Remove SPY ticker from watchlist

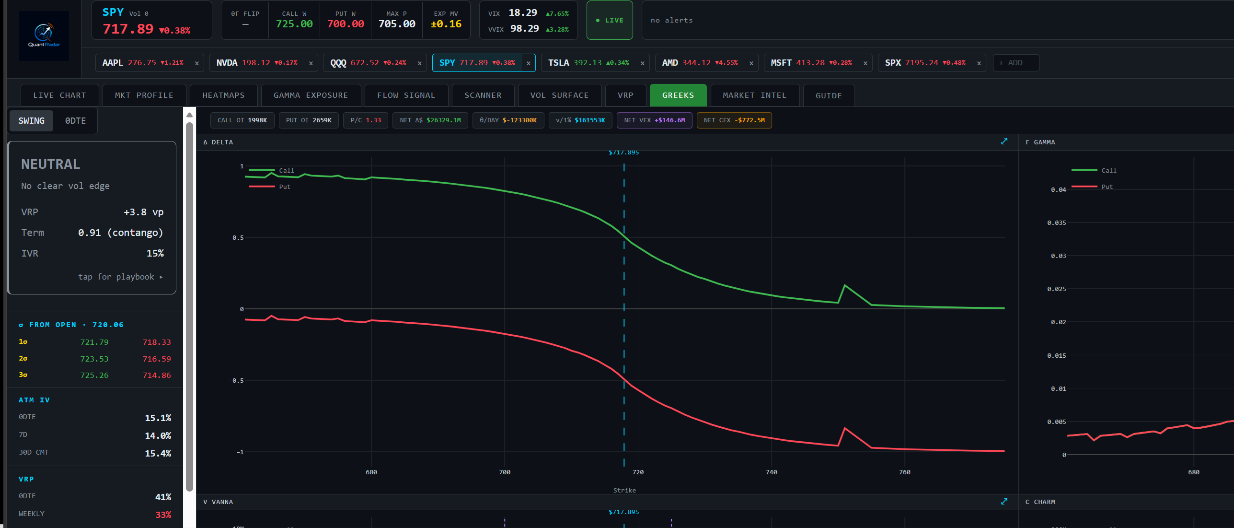(528, 63)
